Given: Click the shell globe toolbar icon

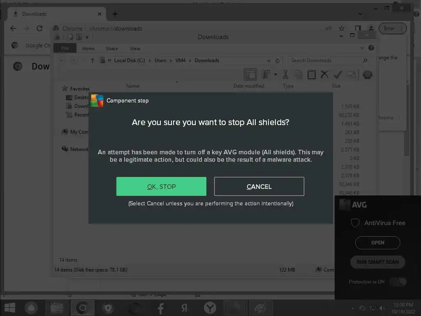Looking at the screenshot, I should click(367, 74).
